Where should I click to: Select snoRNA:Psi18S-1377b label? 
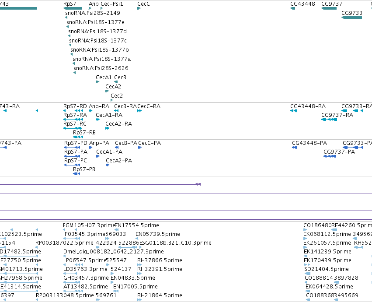(x=100, y=49)
